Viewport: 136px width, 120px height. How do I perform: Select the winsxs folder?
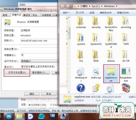click(111, 56)
